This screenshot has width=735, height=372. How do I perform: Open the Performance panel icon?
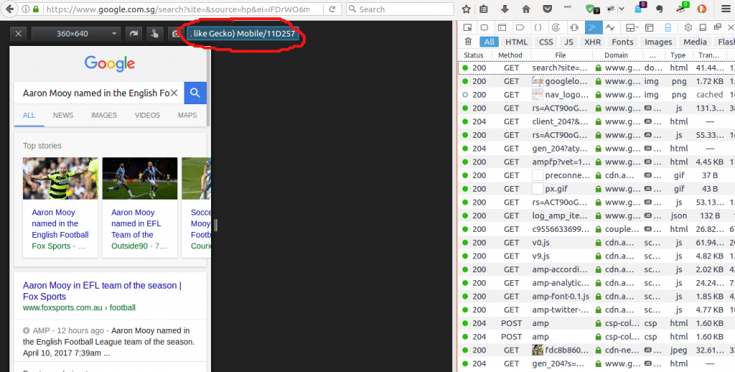tap(556, 28)
